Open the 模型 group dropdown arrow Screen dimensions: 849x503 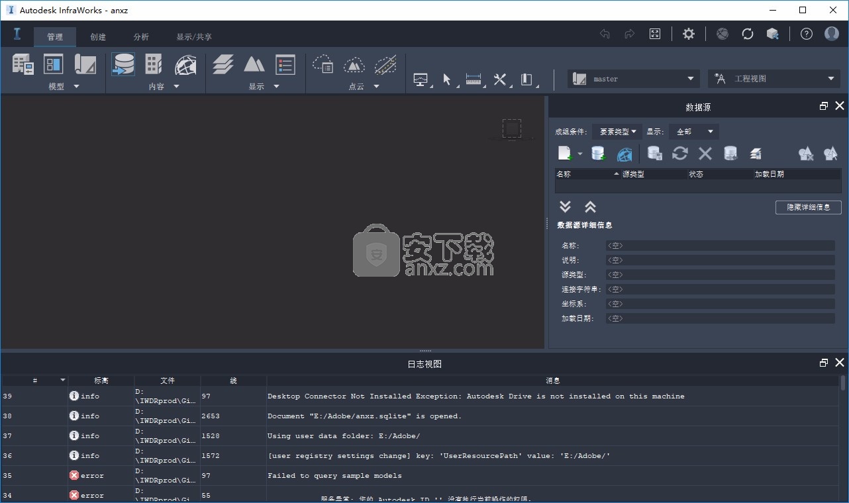pos(76,87)
